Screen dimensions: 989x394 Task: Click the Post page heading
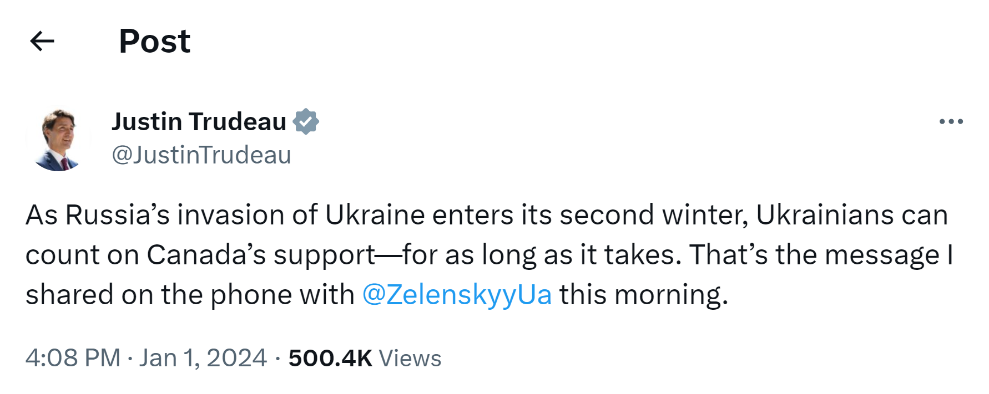154,41
